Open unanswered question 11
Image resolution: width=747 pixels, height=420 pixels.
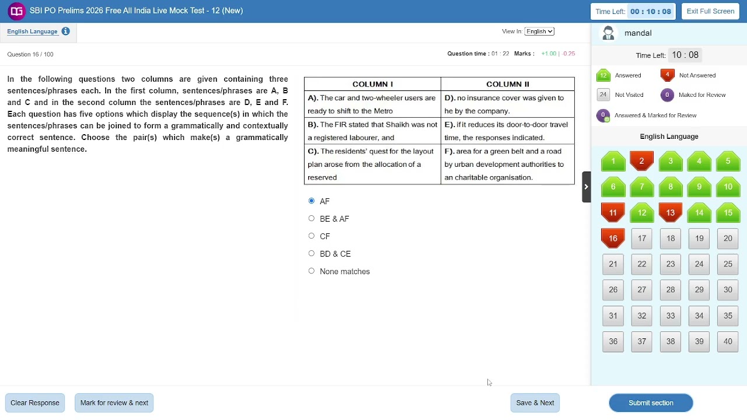613,213
